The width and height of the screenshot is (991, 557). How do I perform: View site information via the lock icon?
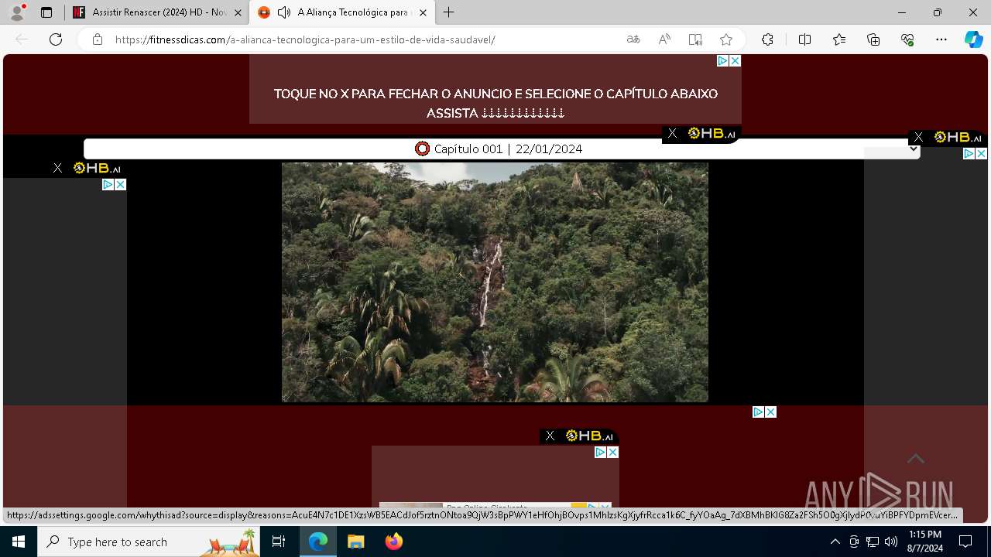97,39
